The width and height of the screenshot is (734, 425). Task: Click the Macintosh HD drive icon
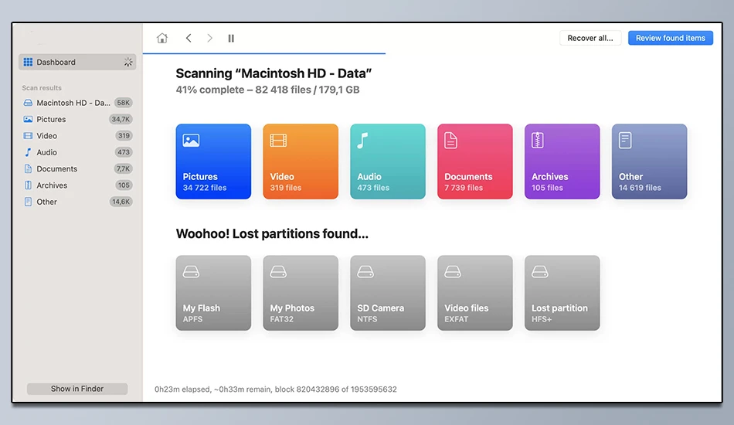point(28,103)
